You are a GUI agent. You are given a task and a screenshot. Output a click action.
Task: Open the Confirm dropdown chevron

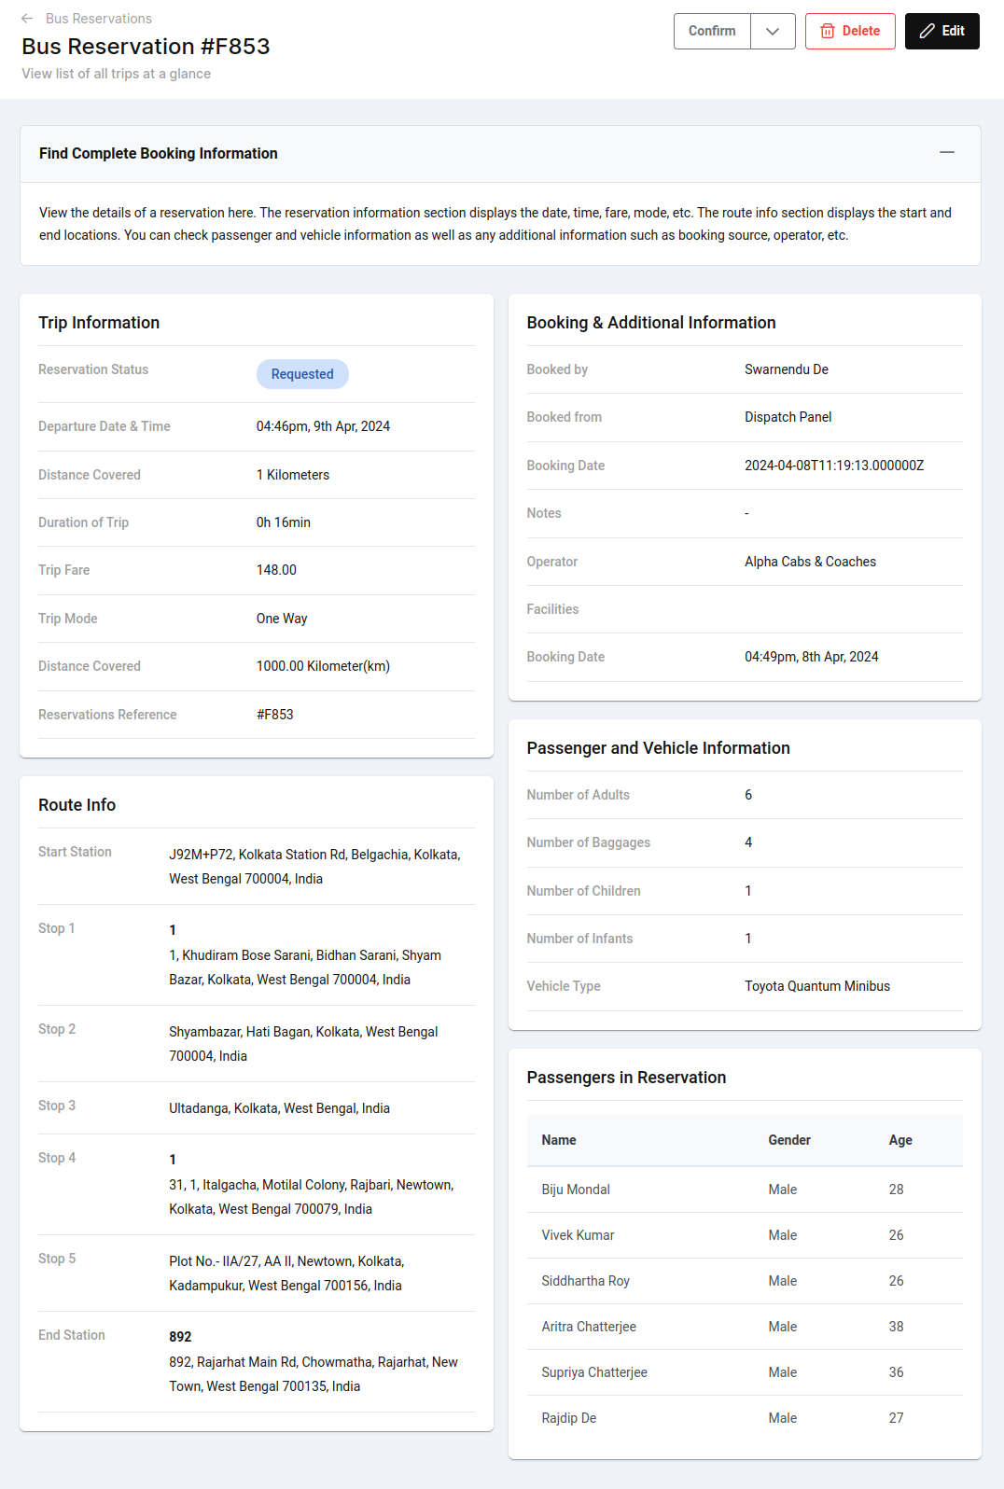(773, 32)
